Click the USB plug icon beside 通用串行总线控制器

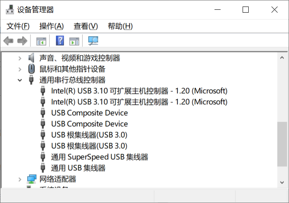[32, 80]
